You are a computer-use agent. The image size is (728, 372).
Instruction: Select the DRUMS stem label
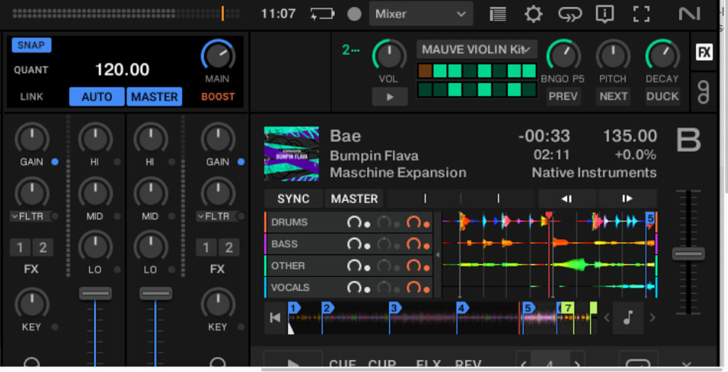(289, 222)
